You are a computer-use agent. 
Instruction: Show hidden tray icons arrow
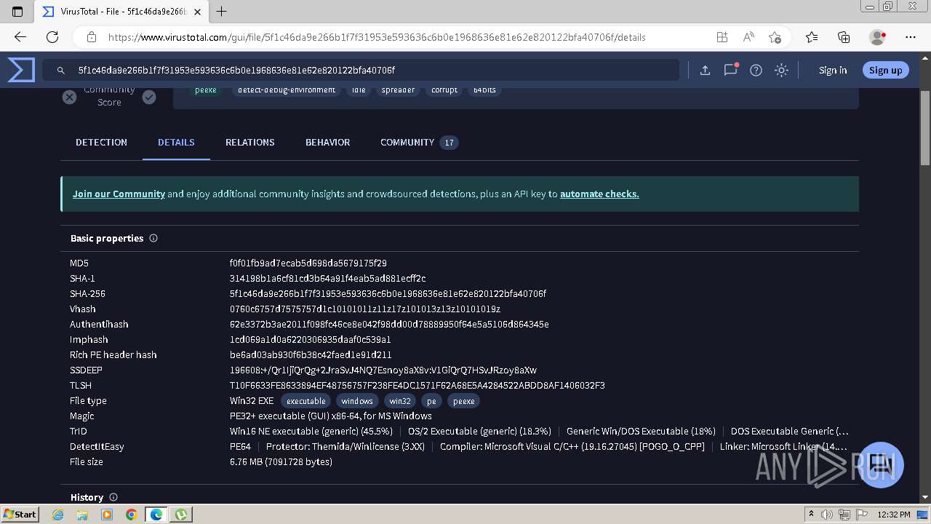coord(811,515)
